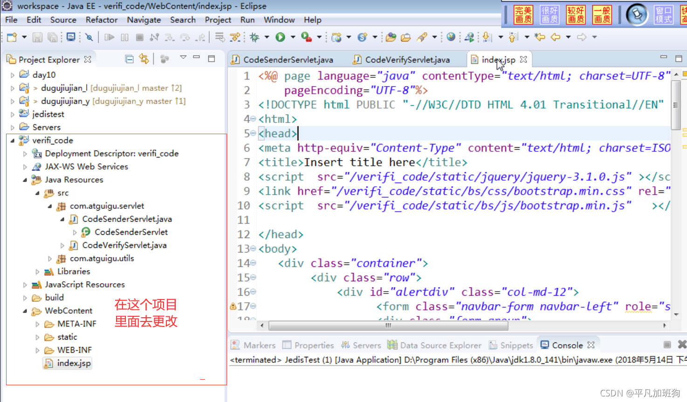Open the Refactor menu
This screenshot has width=687, height=402.
tap(102, 20)
